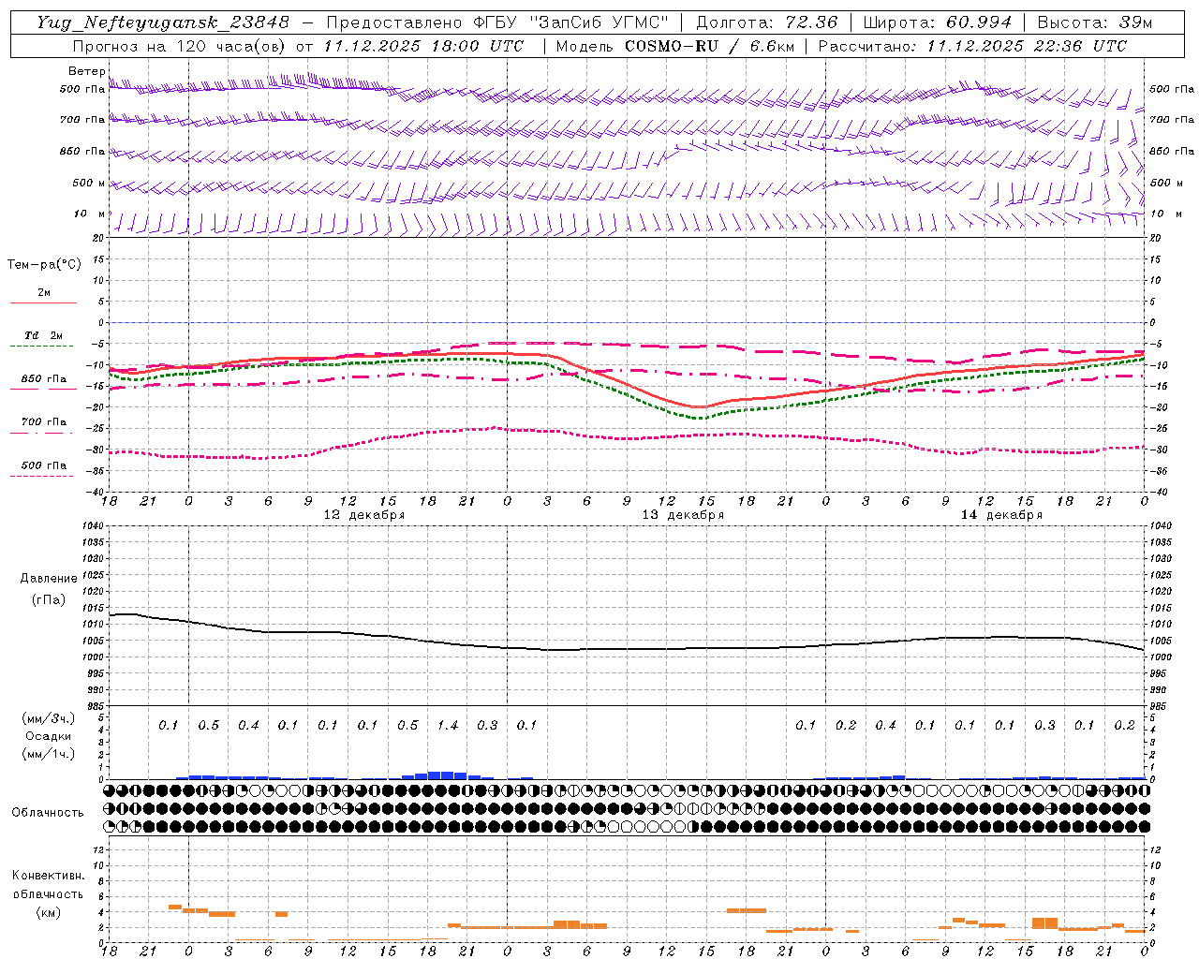The width and height of the screenshot is (1199, 959).
Task: Click the 14 декабря date label
Action: click(1001, 515)
